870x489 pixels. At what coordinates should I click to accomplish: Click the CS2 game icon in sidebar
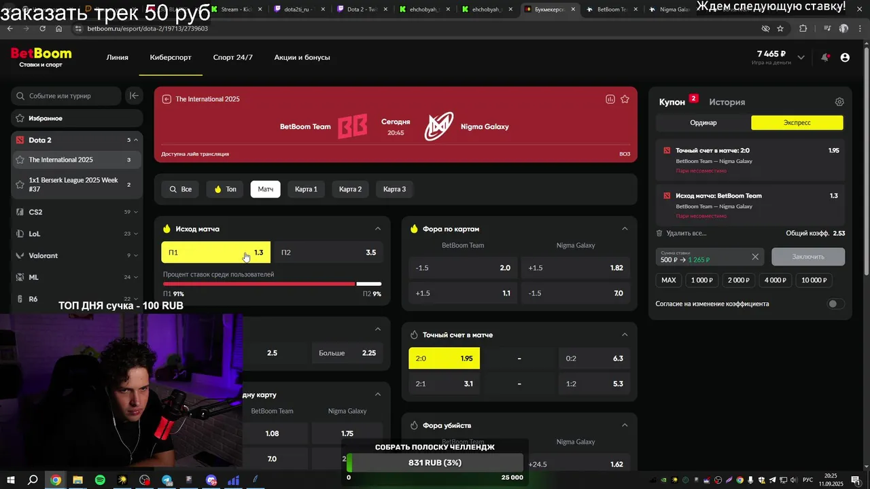coord(20,212)
